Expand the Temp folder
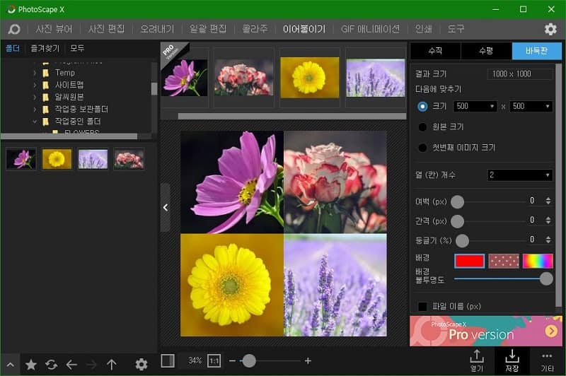The image size is (566, 376). [35, 74]
